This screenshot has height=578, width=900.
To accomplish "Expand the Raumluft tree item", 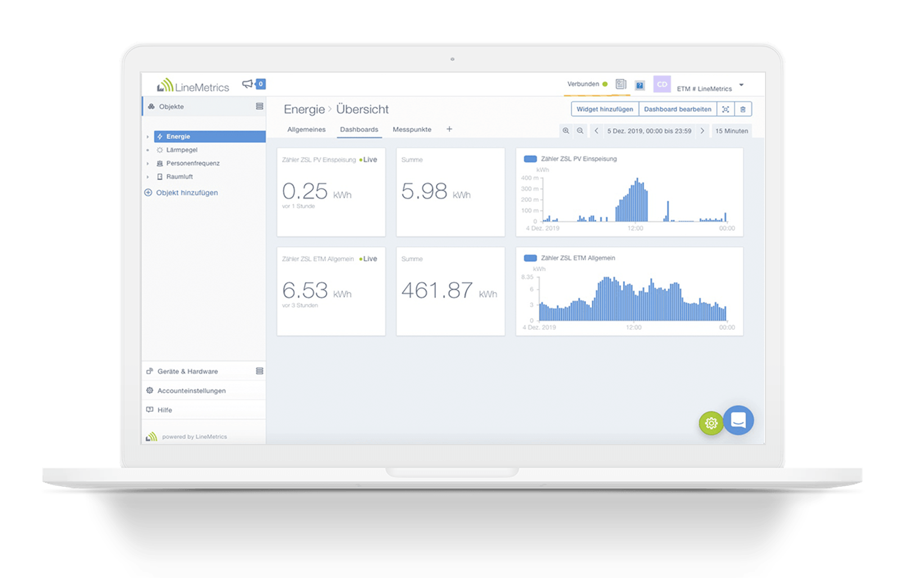I will pos(148,176).
